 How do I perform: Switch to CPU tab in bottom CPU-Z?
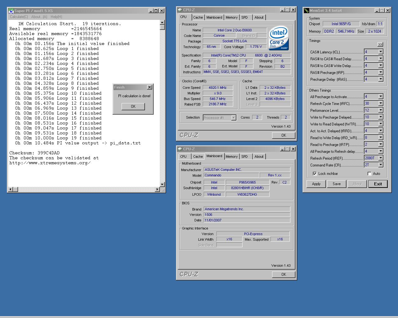click(183, 157)
